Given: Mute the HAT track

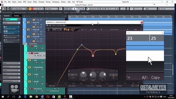Looking at the screenshot, I should point(29,60).
